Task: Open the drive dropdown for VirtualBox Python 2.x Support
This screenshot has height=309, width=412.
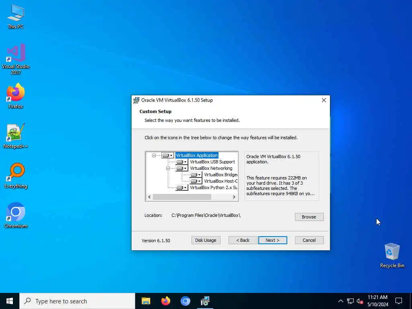Action: [181, 187]
